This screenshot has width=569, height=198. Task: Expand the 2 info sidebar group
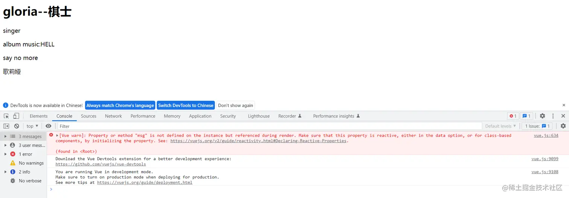click(5, 172)
